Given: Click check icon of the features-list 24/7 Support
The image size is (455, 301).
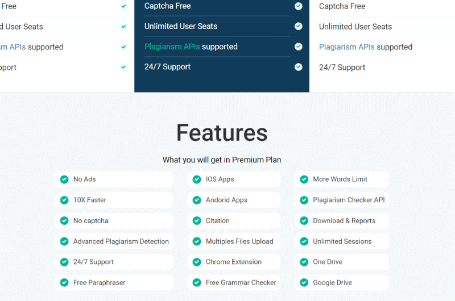Looking at the screenshot, I should [64, 262].
